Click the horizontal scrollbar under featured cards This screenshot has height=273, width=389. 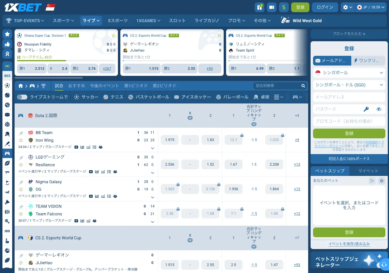click(49, 78)
